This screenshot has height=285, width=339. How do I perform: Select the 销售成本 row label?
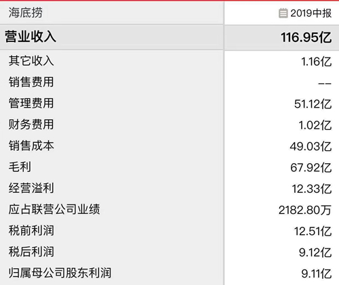click(x=31, y=146)
